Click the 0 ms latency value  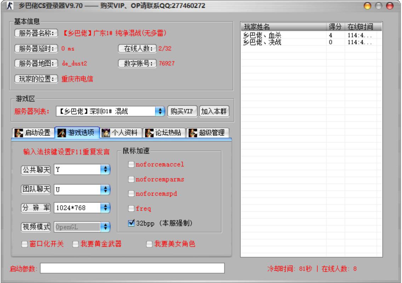pyautogui.click(x=68, y=48)
